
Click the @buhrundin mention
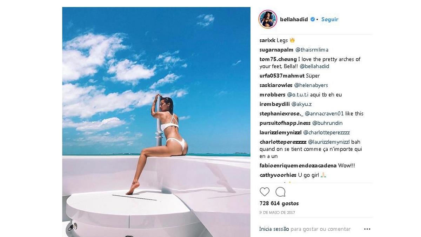[x=327, y=123]
